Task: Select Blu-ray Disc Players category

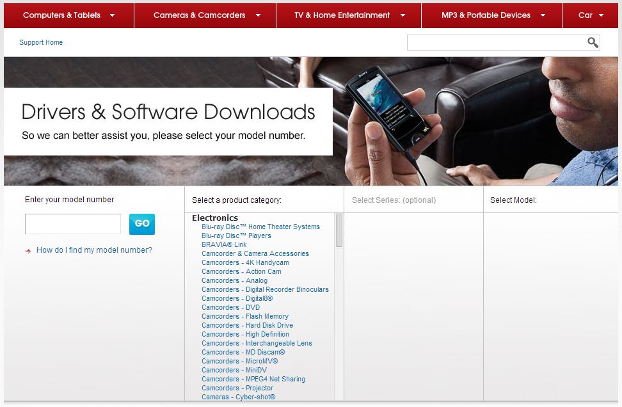Action: click(x=236, y=235)
